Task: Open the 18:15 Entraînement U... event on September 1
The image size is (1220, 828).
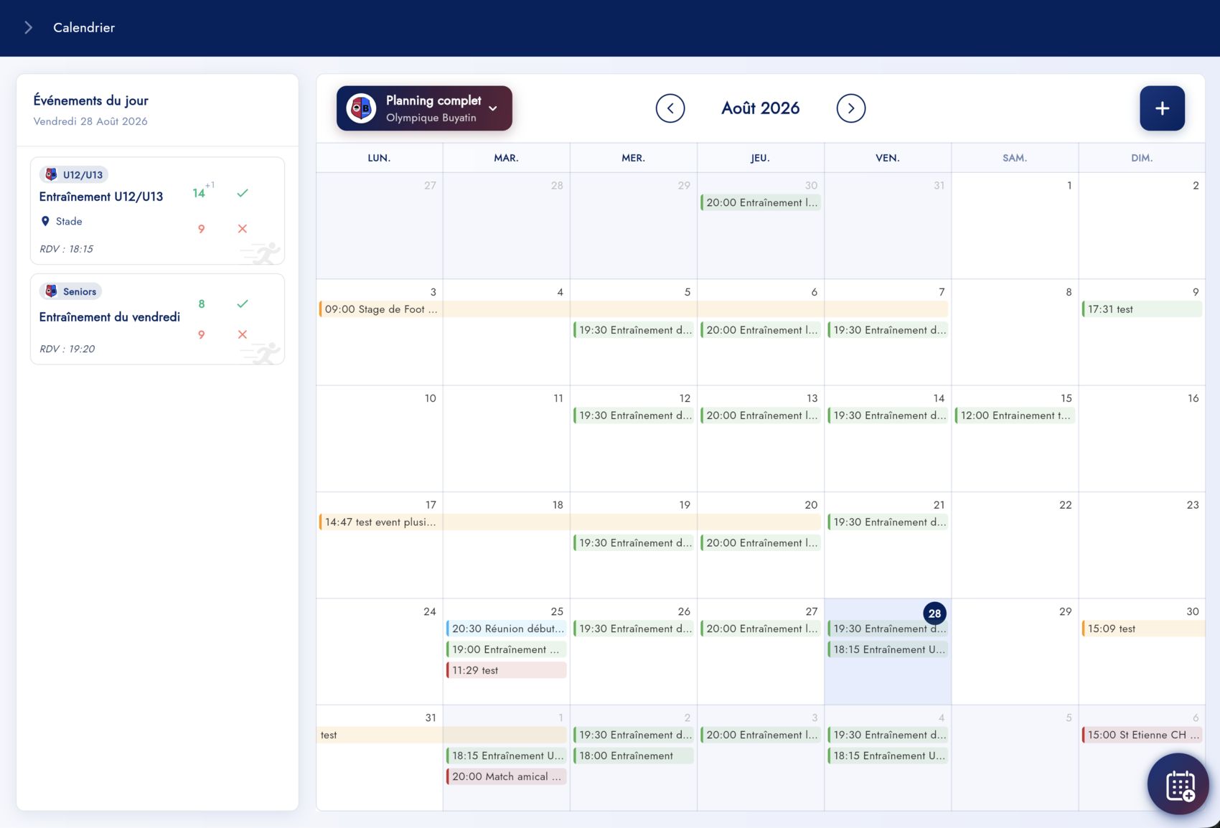Action: point(506,756)
